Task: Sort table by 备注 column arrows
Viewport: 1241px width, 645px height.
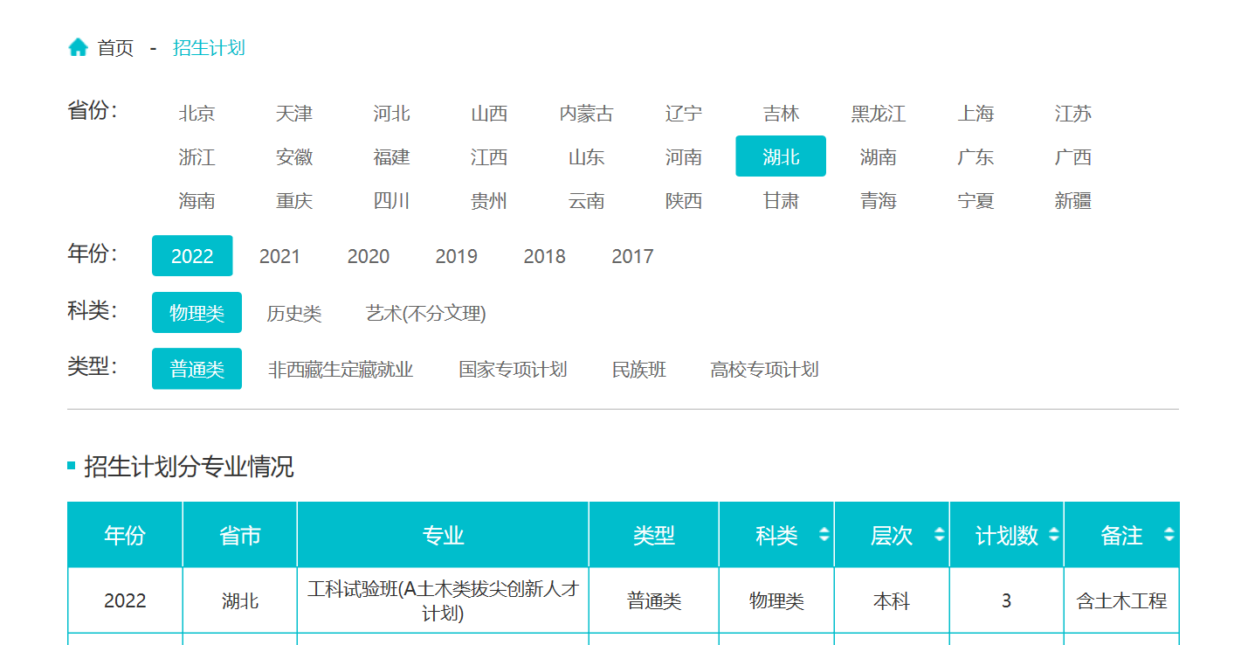Action: (1169, 535)
